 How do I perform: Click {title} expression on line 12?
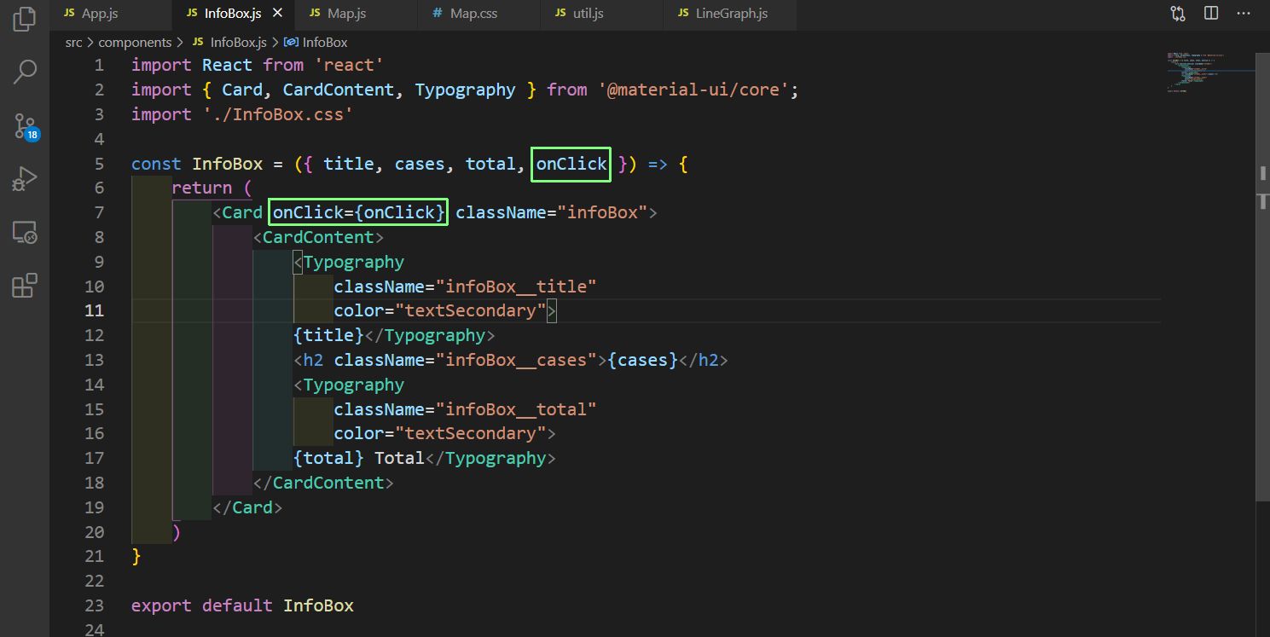(329, 335)
